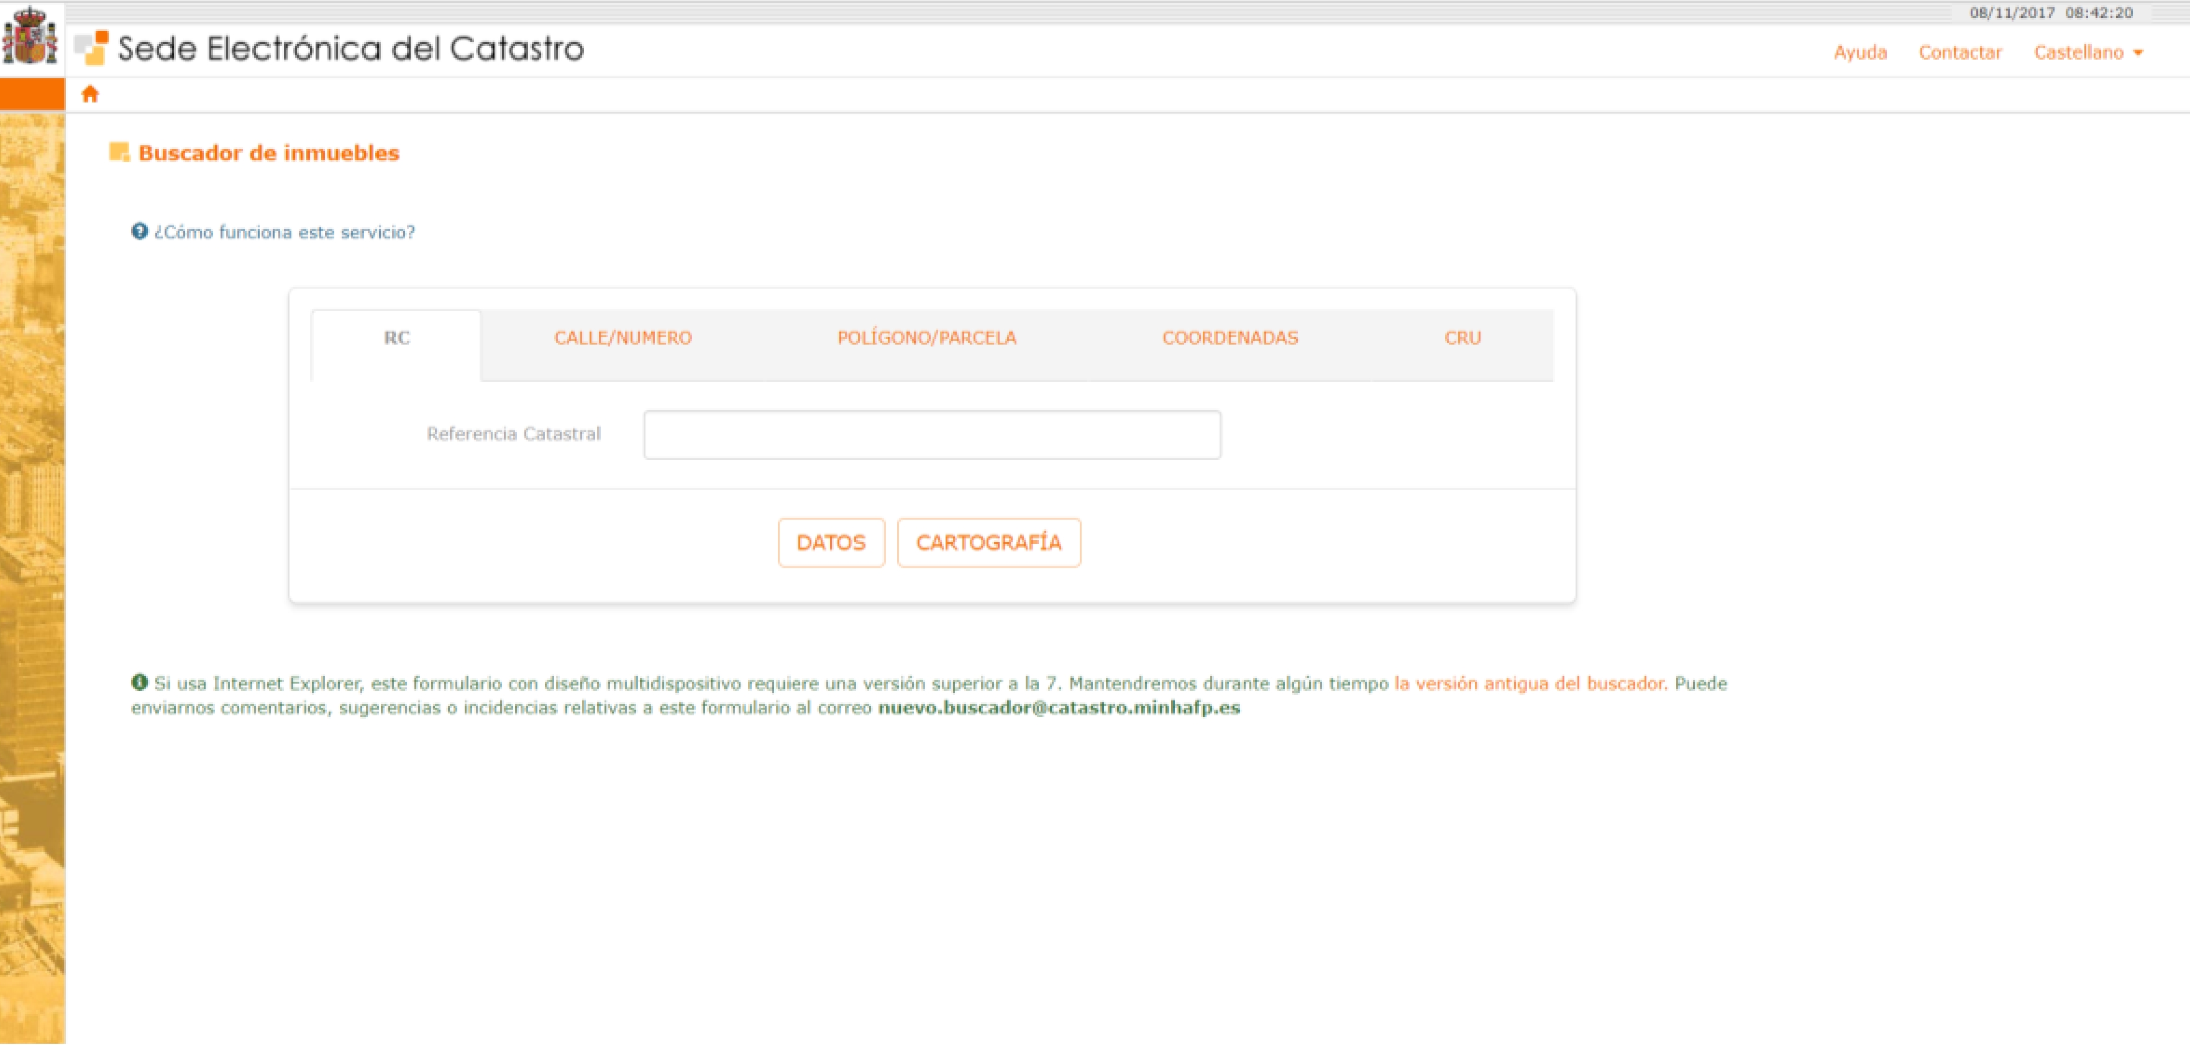Switch to the CALLE/NUMERO tab
The height and width of the screenshot is (1045, 2190).
point(623,338)
